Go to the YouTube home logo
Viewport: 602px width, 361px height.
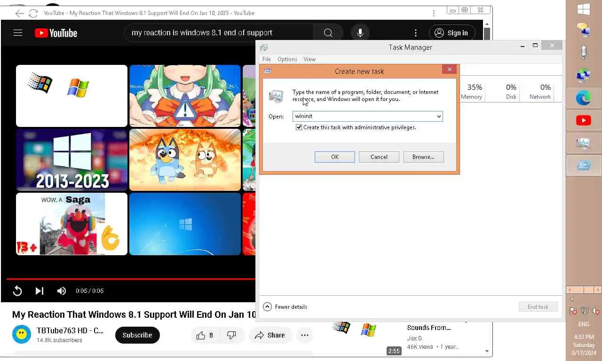tap(55, 33)
